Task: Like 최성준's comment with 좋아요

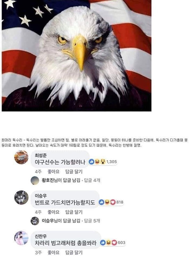Action: [x=54, y=172]
